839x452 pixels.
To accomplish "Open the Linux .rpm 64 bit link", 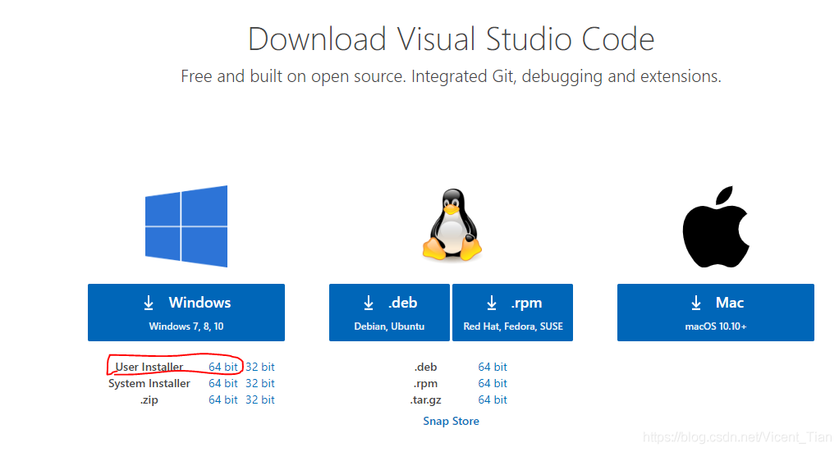I will click(x=493, y=384).
